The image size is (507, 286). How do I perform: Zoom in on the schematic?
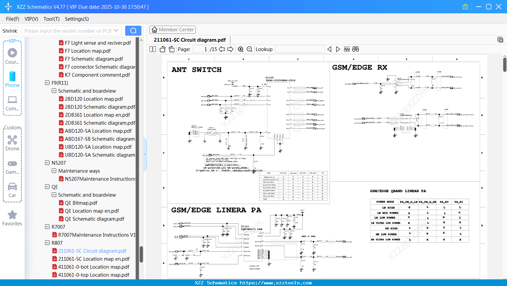[x=241, y=49]
